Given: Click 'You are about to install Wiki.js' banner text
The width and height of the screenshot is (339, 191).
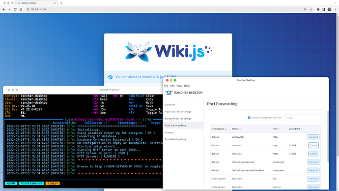Looking at the screenshot, I should coord(145,77).
